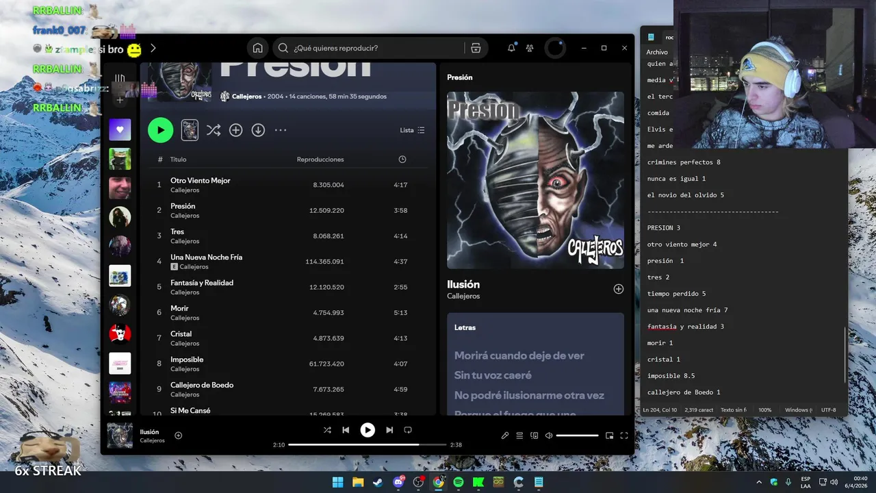876x493 pixels.
Task: Open Archivo menu in Notepad
Action: [x=656, y=52]
